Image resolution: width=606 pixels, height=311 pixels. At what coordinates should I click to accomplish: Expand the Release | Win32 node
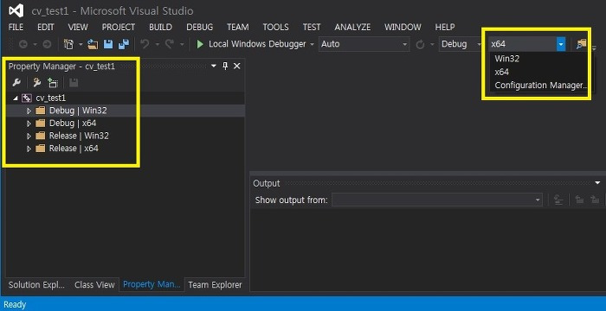[x=29, y=136]
